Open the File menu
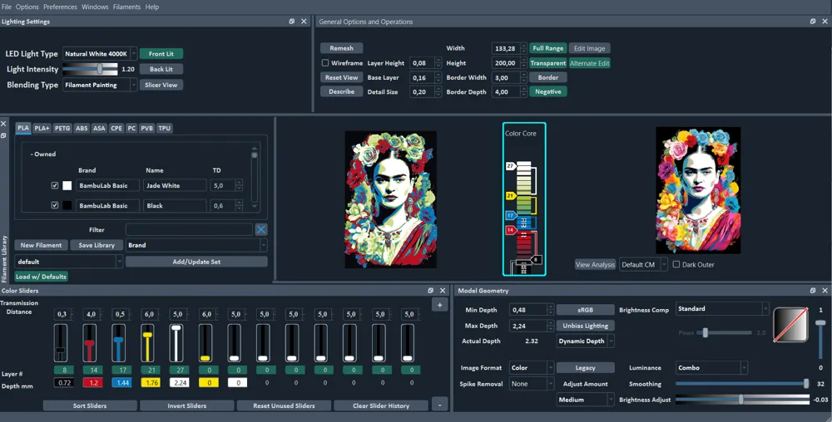Image resolution: width=832 pixels, height=422 pixels. coord(7,7)
